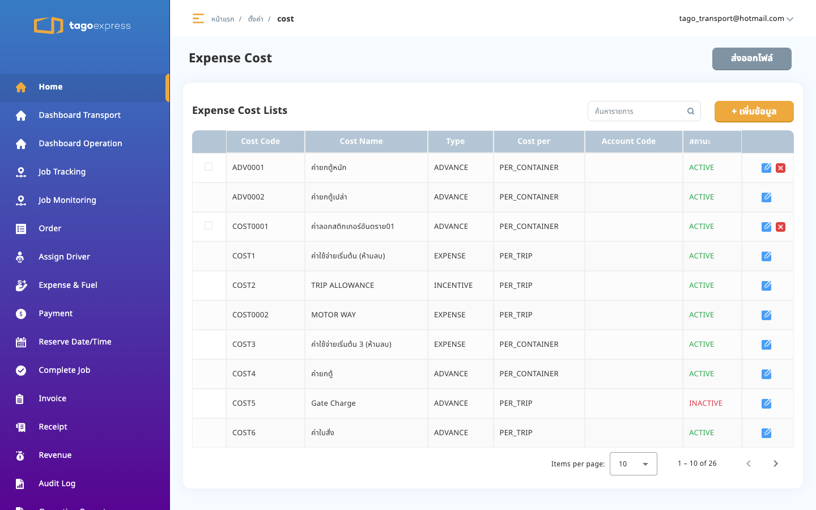Go to the next page of results
This screenshot has height=510, width=816.
click(x=776, y=464)
